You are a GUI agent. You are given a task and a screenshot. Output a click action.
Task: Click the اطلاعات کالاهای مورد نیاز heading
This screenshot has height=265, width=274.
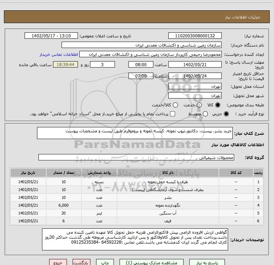(238, 145)
